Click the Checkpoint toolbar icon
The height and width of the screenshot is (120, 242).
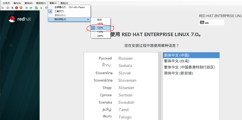(x=37, y=8)
